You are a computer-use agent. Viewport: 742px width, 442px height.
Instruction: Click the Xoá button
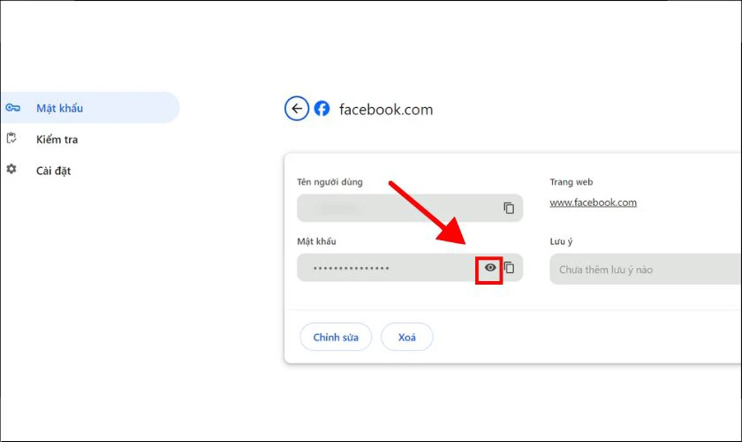[407, 337]
